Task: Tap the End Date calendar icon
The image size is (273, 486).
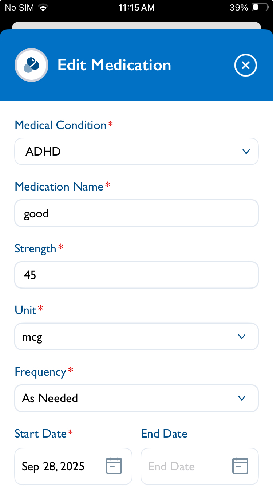Action: 240,466
